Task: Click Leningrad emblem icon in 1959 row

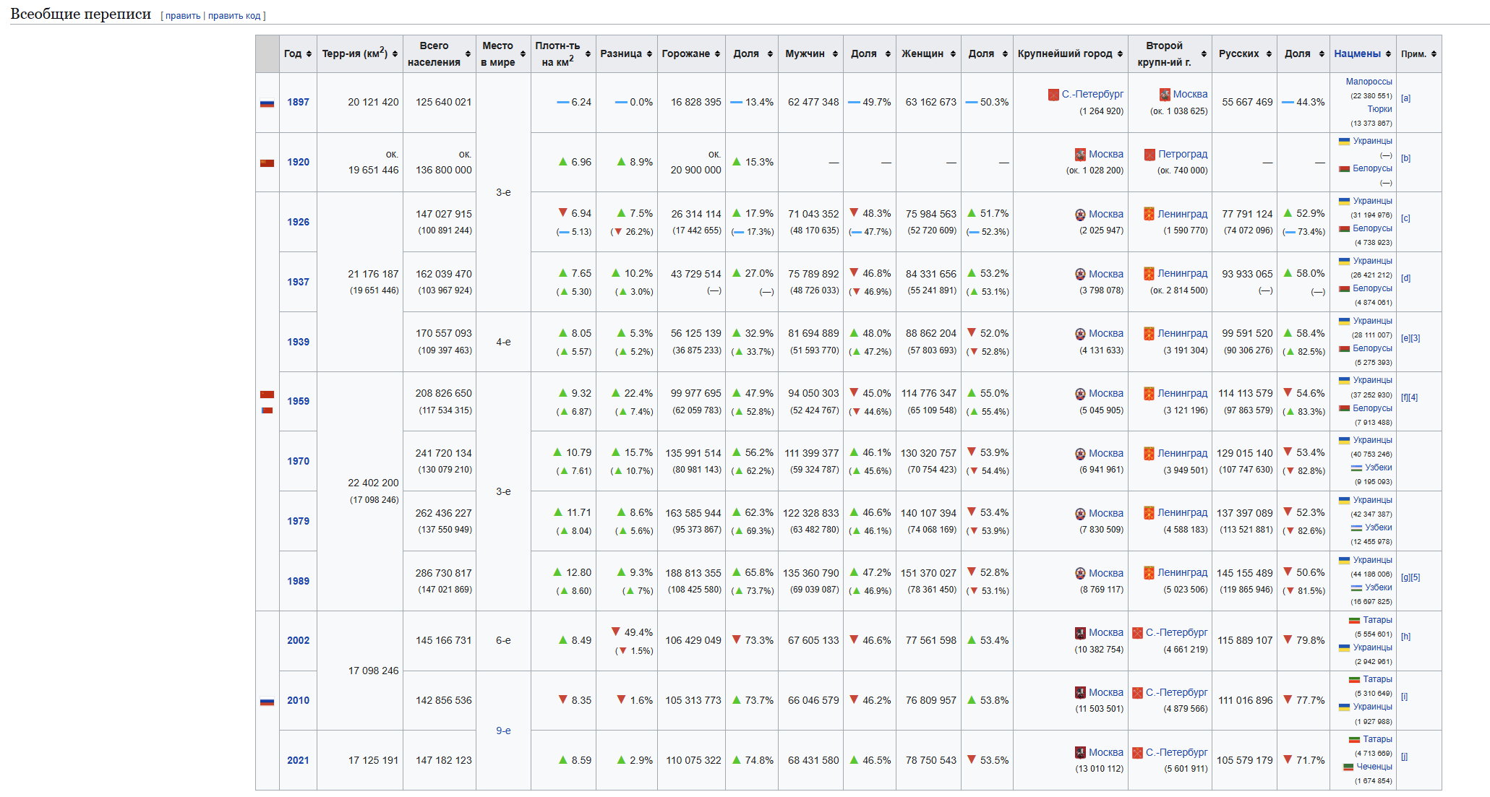Action: (x=1149, y=394)
